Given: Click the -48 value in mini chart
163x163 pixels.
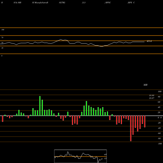Looking at the screenshot, I should (x=105, y=155).
